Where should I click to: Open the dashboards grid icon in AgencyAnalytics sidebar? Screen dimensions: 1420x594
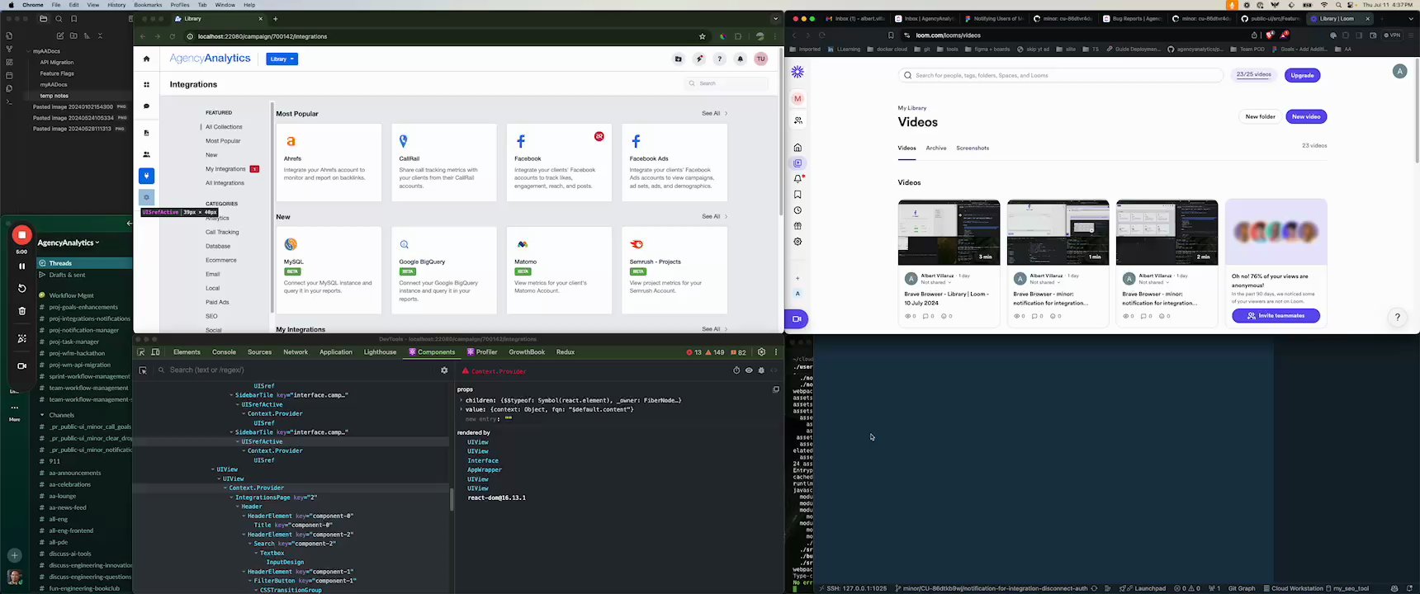click(x=147, y=85)
